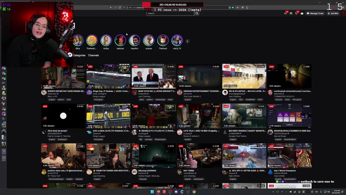Click the 'justinbieber' tag under JustinBieber
The width and height of the screenshot is (346, 195).
(x=198, y=179)
